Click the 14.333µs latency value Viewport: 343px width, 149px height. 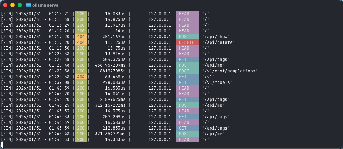coord(115,139)
